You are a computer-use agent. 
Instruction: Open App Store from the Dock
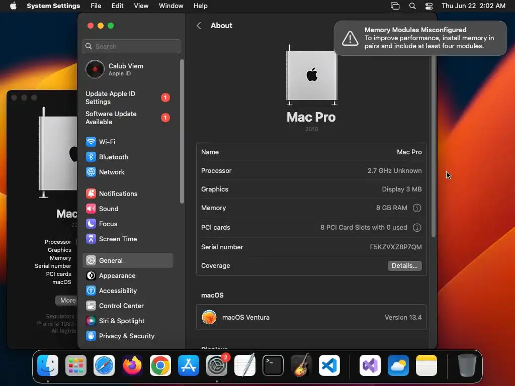click(x=189, y=365)
